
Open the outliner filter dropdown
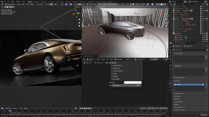(x=204, y=4)
